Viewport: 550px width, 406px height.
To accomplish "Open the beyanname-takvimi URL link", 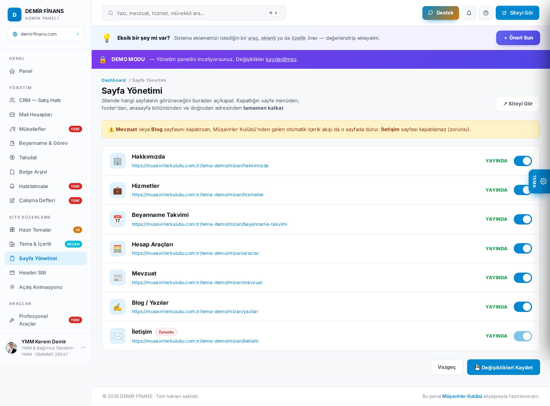I will (209, 224).
